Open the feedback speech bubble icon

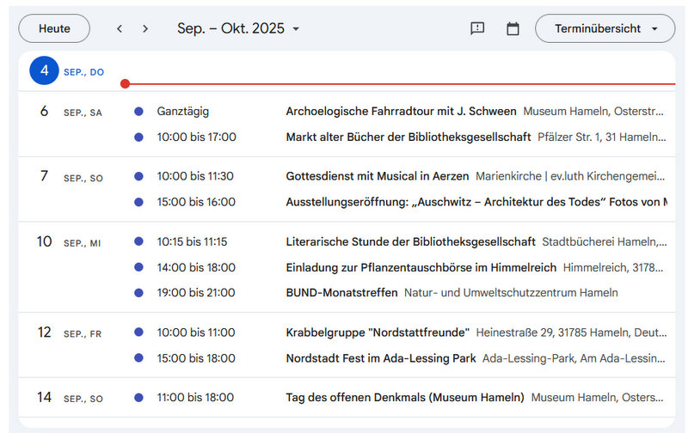(x=477, y=28)
